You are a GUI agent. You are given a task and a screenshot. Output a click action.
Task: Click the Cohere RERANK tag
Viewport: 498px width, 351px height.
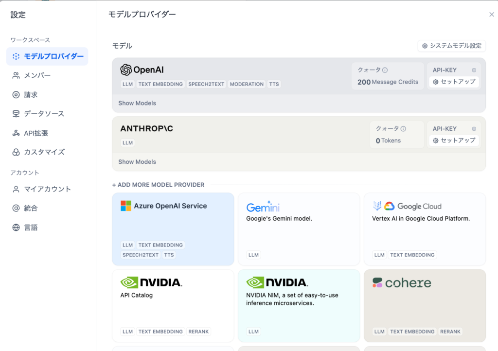click(x=450, y=332)
